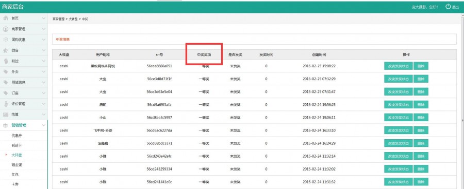Expand the 团购优惠 chevron
Viewport: 464px width, 189px height.
pos(43,40)
